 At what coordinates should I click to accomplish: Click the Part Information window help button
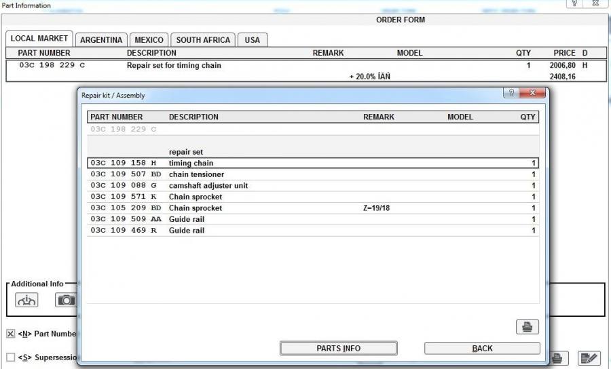click(x=574, y=4)
